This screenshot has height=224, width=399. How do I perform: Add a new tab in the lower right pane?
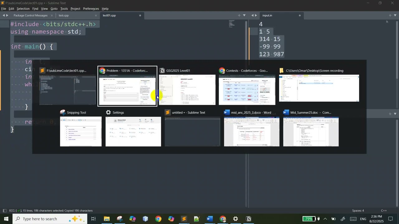point(390,114)
